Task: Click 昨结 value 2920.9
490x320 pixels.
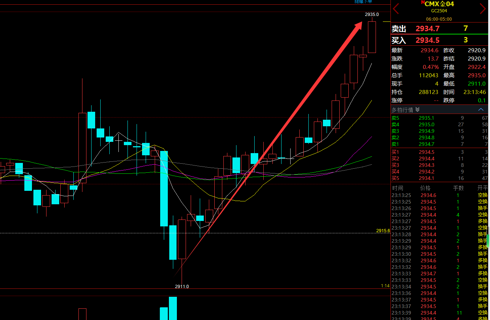Action: point(477,59)
